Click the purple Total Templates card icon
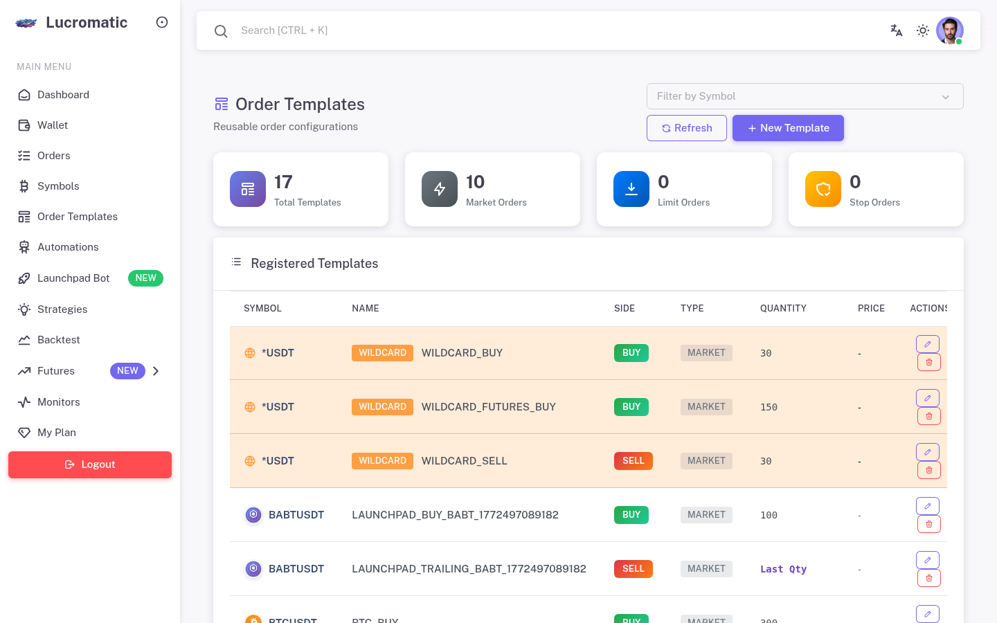Viewport: 997px width, 623px height. [247, 188]
